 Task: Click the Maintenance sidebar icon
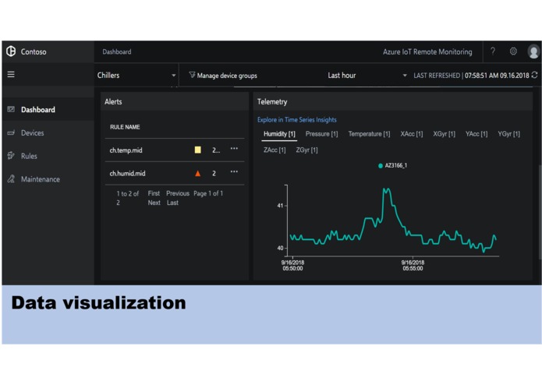point(11,178)
